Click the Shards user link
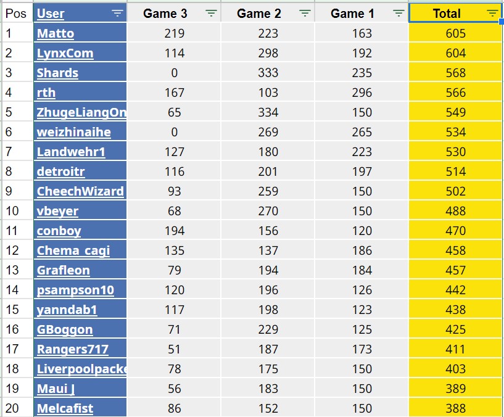 pyautogui.click(x=57, y=73)
